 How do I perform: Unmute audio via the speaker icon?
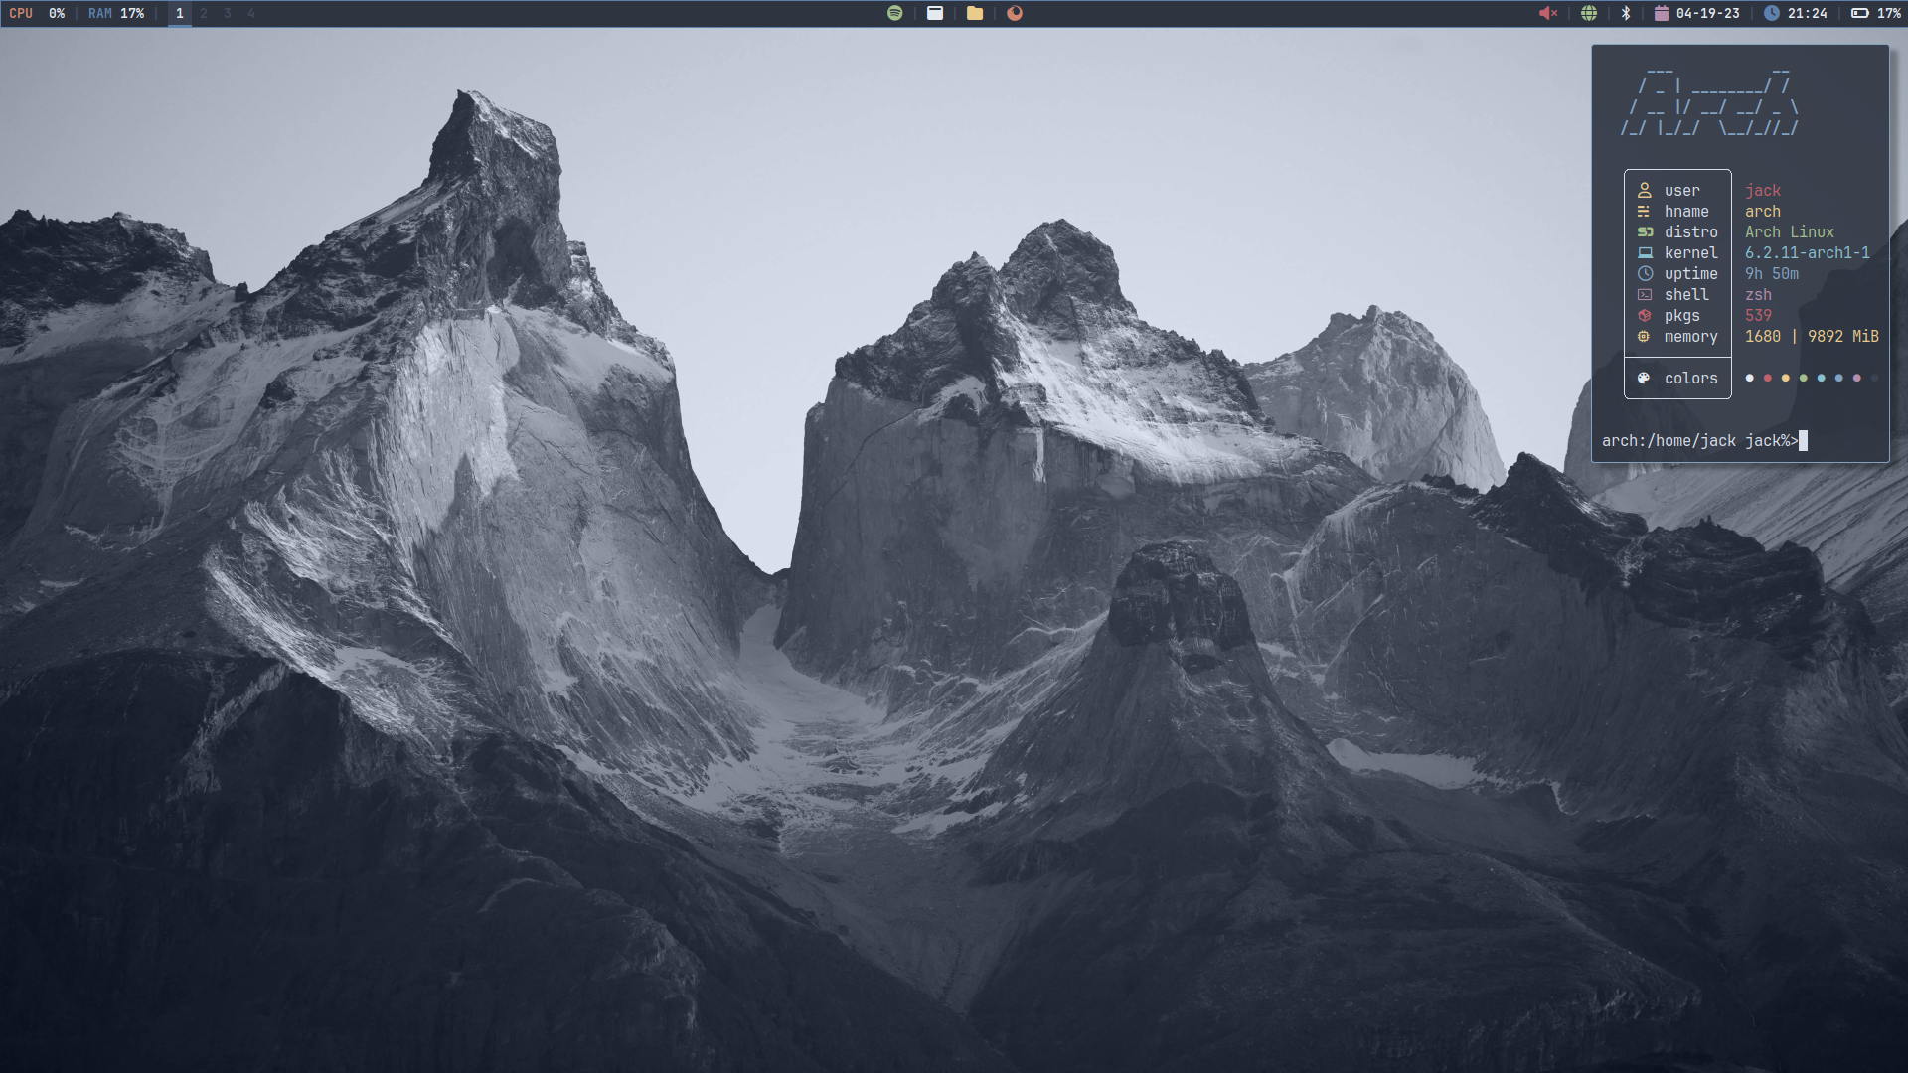[1548, 13]
